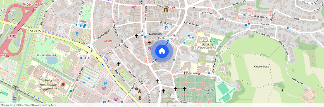Click the shelter icon near Wiesenstraße
The width and height of the screenshot is (324, 107).
tap(83, 22)
